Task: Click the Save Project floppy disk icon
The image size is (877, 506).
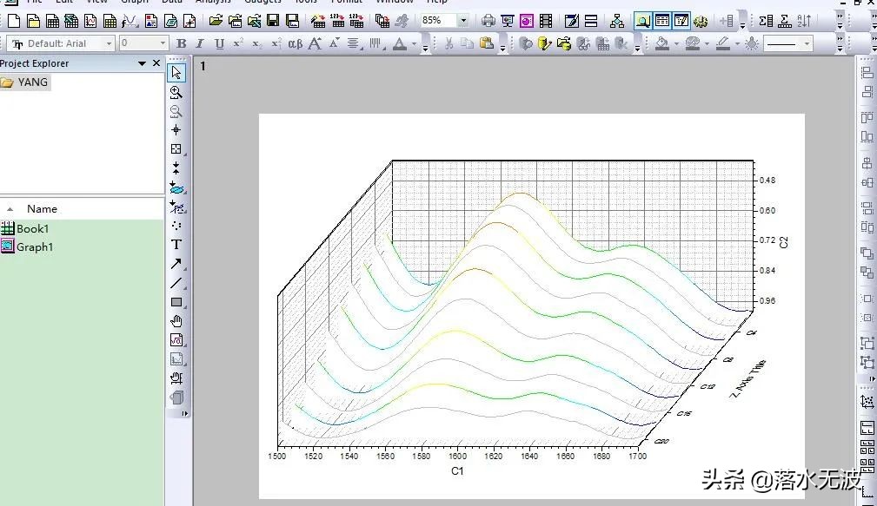Action: click(x=273, y=21)
